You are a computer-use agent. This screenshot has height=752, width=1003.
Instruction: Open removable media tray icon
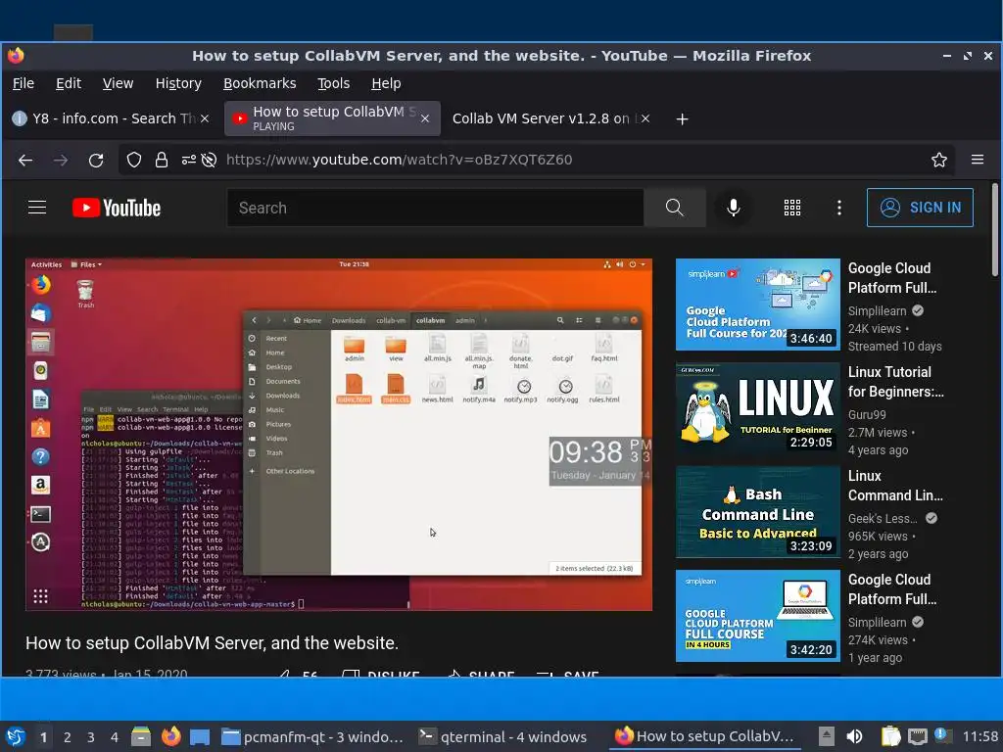coord(827,736)
